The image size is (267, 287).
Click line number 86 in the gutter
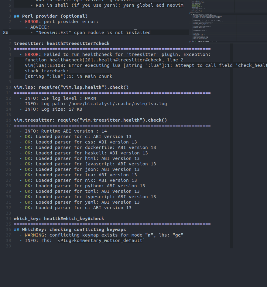[x=5, y=32]
